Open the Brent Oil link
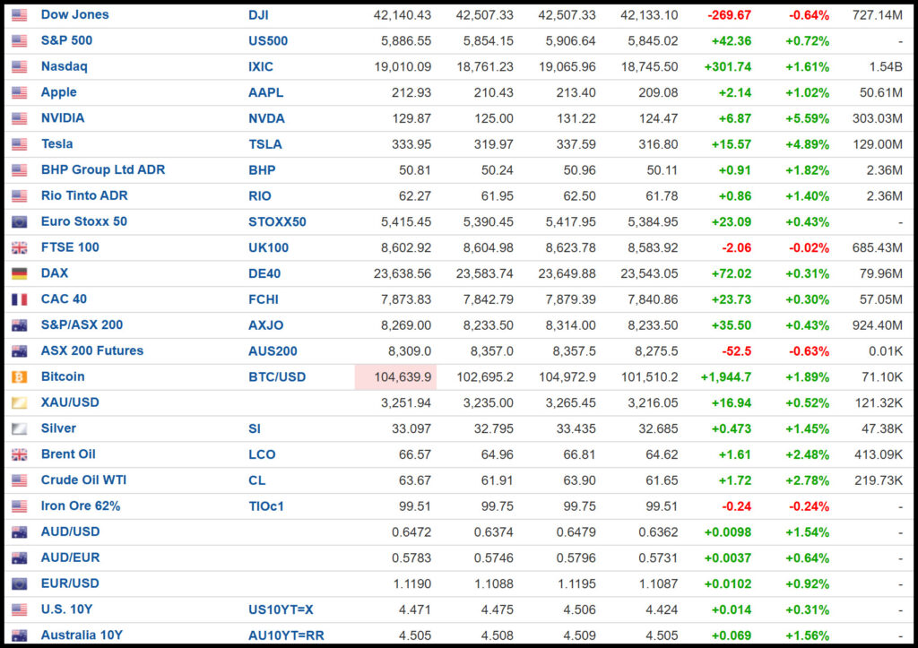The image size is (918, 648). tap(68, 454)
